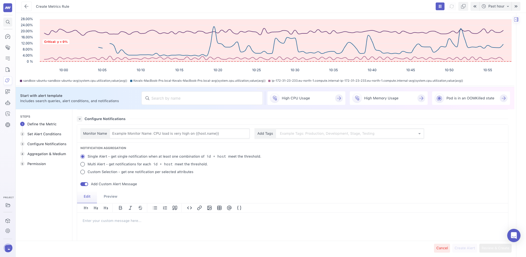Click the Monitor Name input field
Viewport: 526px width, 257px height.
tap(180, 134)
